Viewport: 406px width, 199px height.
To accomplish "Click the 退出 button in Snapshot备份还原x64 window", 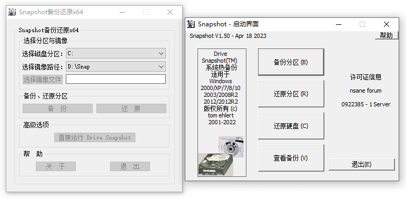I will (x=130, y=166).
